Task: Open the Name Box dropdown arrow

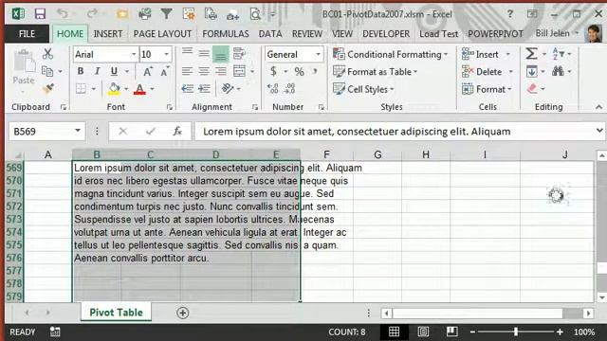Action: coord(78,131)
